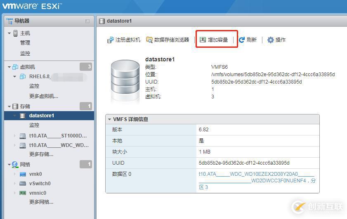Select the vmk0 label in network tree

tap(35, 174)
